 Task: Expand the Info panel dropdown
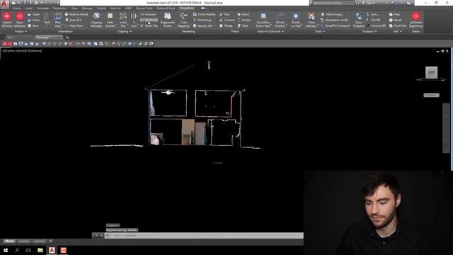[398, 31]
